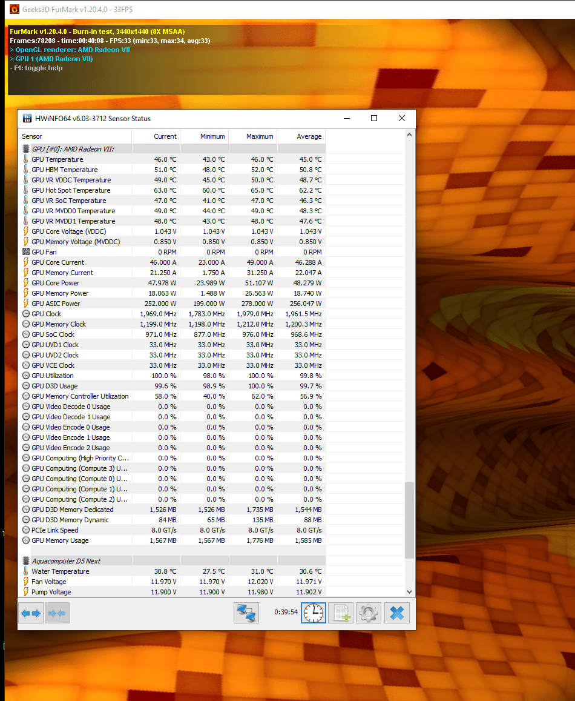Click the Maximum column header
Screen dimensions: 575x701
pyautogui.click(x=253, y=136)
